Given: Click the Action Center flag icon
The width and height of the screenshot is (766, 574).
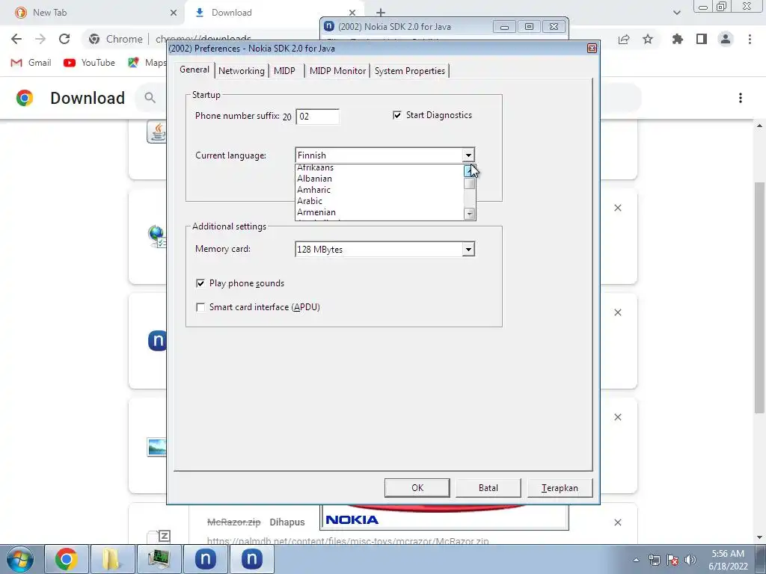Looking at the screenshot, I should (x=672, y=560).
